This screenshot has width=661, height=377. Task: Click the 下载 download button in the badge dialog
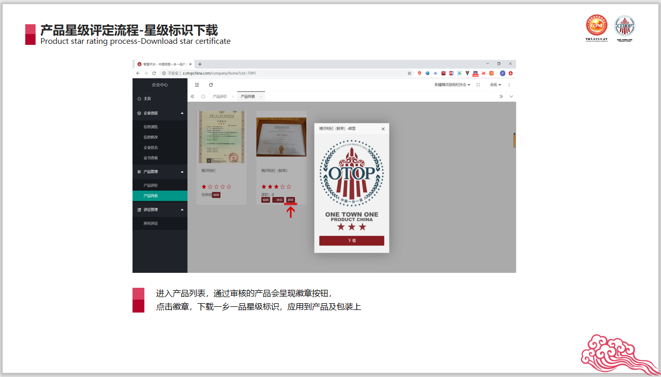[352, 241]
